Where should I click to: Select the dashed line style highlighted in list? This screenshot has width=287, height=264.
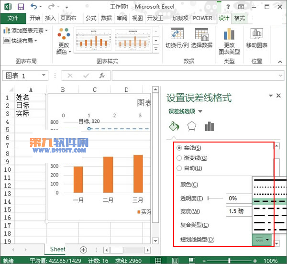click(x=269, y=201)
